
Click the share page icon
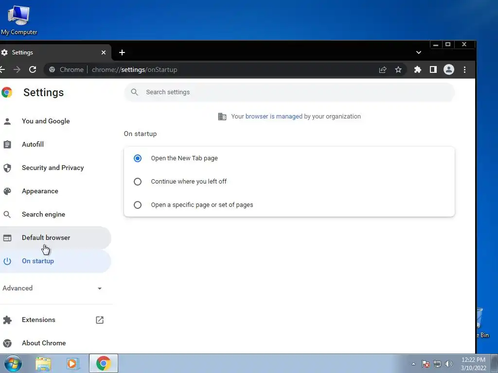(x=383, y=70)
